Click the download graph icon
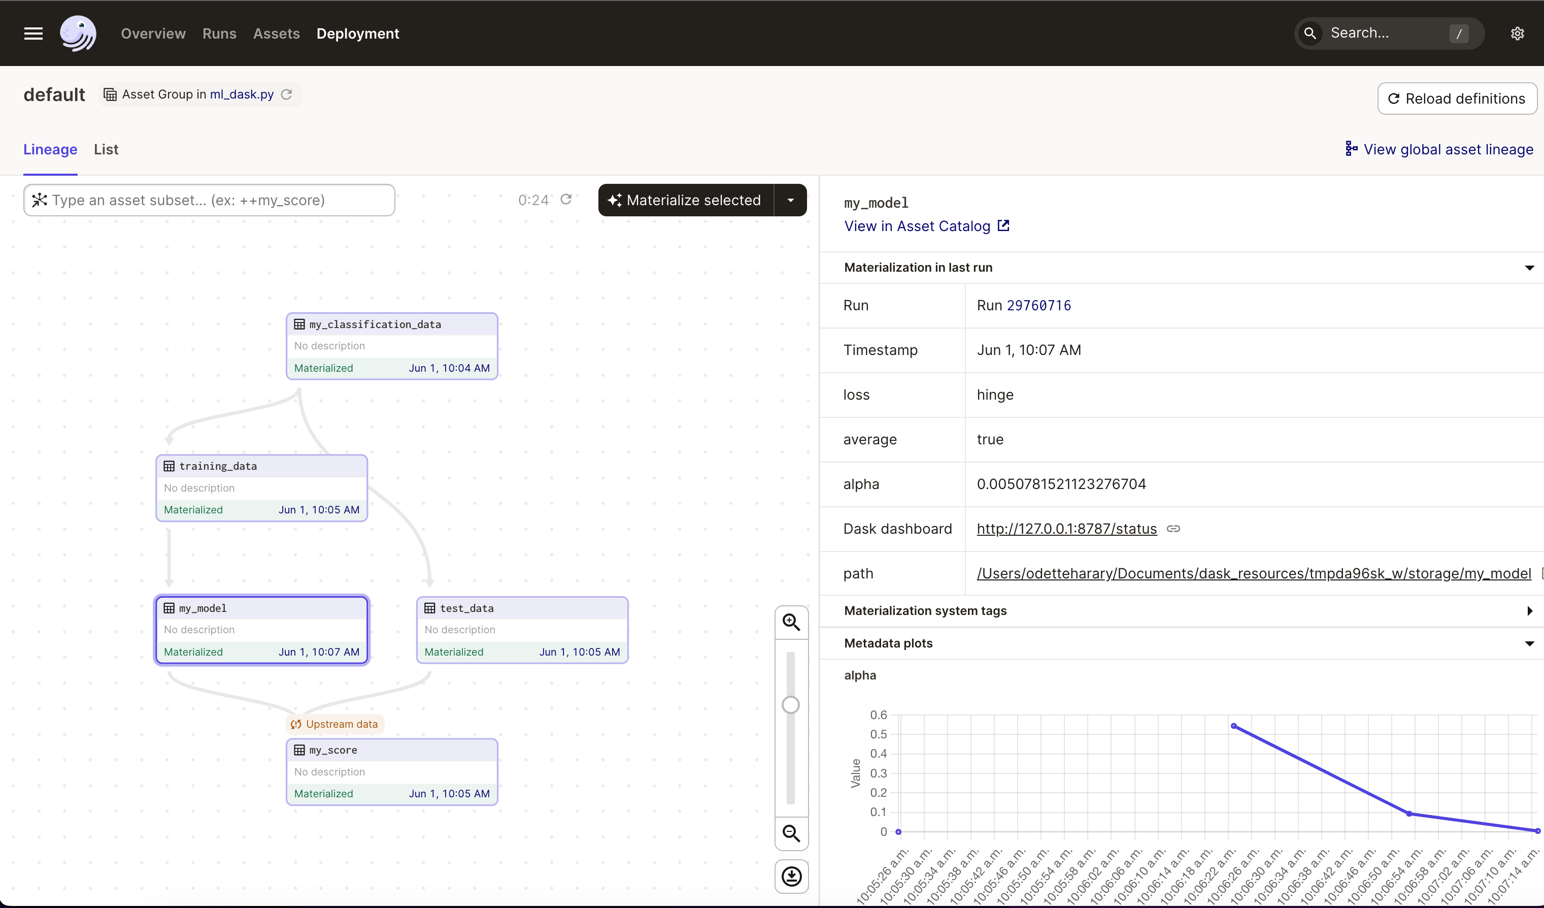This screenshot has width=1544, height=908. [x=791, y=876]
